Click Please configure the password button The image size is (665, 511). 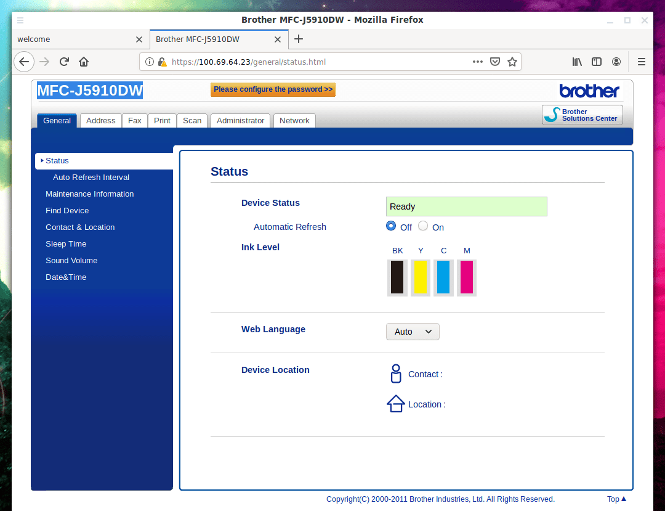tap(273, 89)
